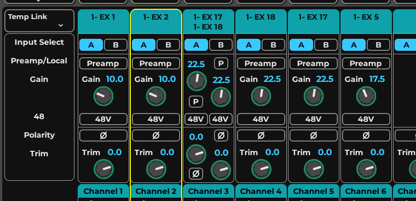Toggle right 48V button on Channel 3

pyautogui.click(x=221, y=119)
